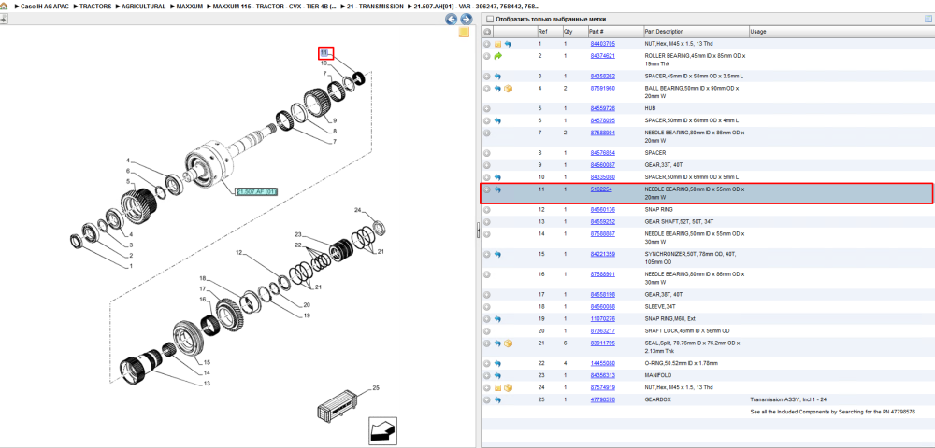Click callout number 25 in diagram
This screenshot has height=448, width=935.
point(376,388)
